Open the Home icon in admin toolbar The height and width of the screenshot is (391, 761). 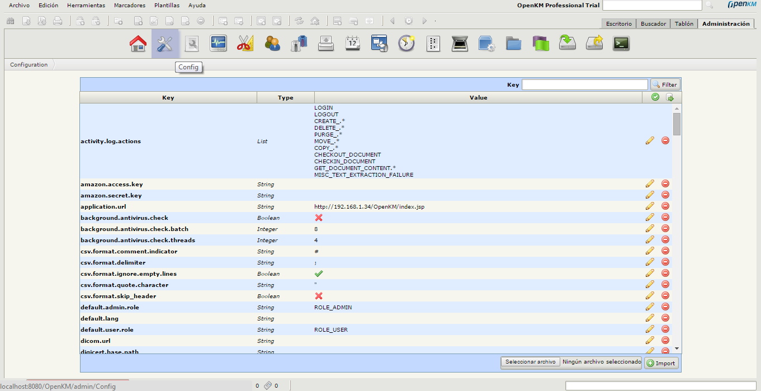(138, 44)
